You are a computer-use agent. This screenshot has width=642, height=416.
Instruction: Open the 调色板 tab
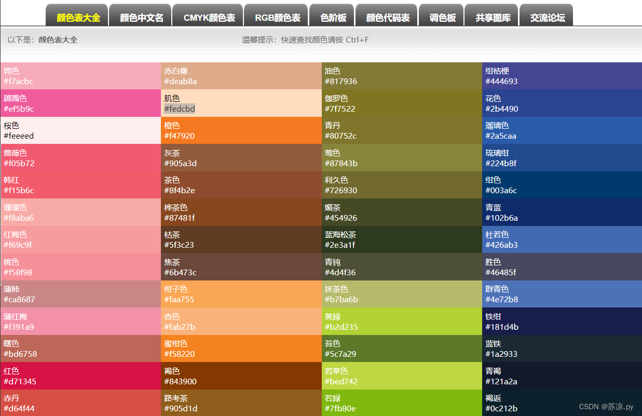click(x=442, y=15)
